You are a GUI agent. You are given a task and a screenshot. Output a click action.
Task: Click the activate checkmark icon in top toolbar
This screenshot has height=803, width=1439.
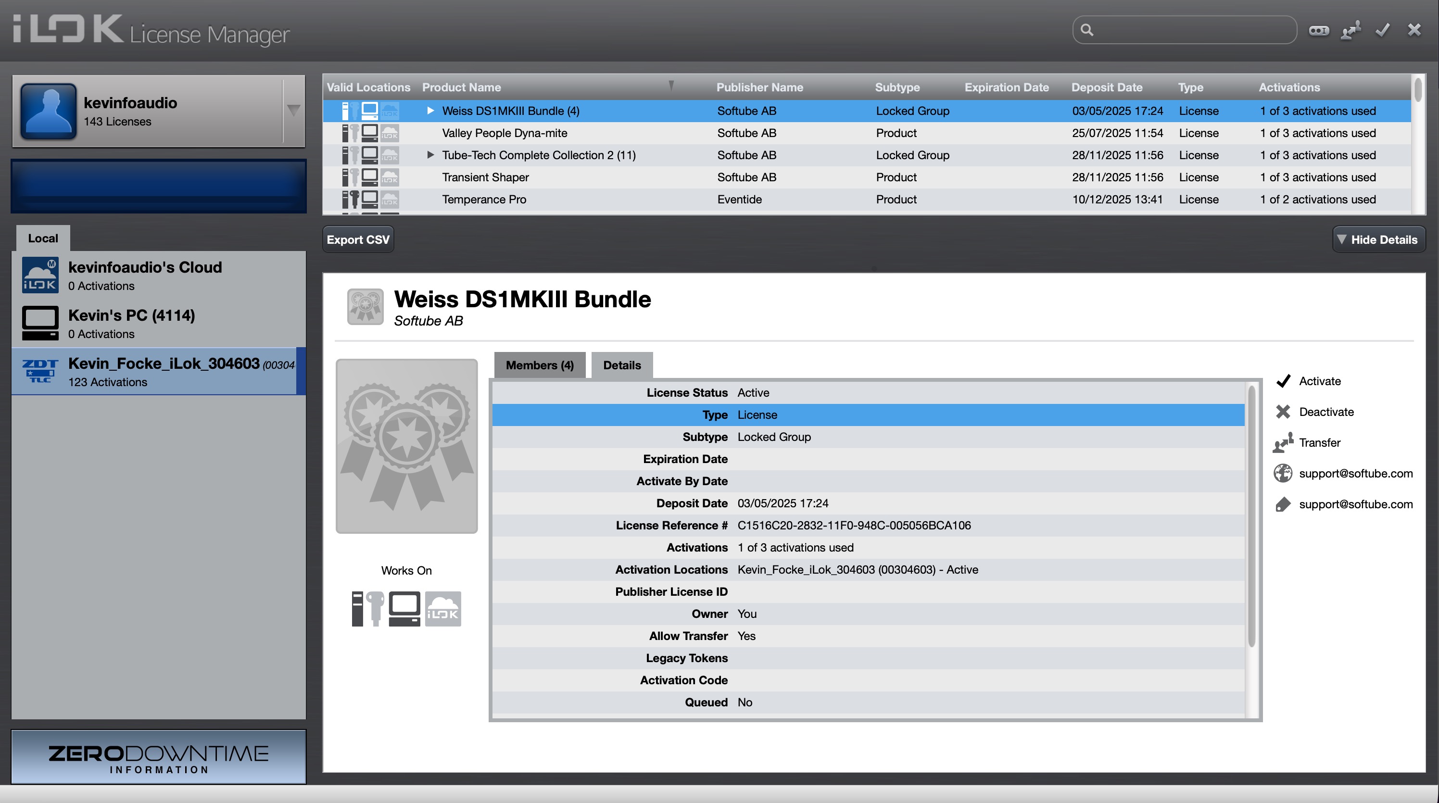(x=1383, y=30)
